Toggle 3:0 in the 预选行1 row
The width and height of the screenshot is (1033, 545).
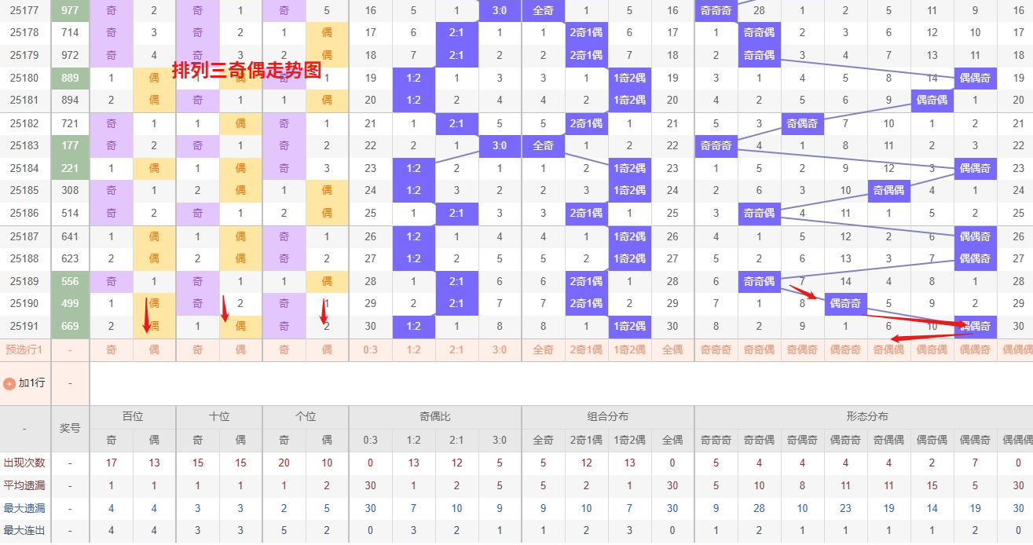point(500,350)
